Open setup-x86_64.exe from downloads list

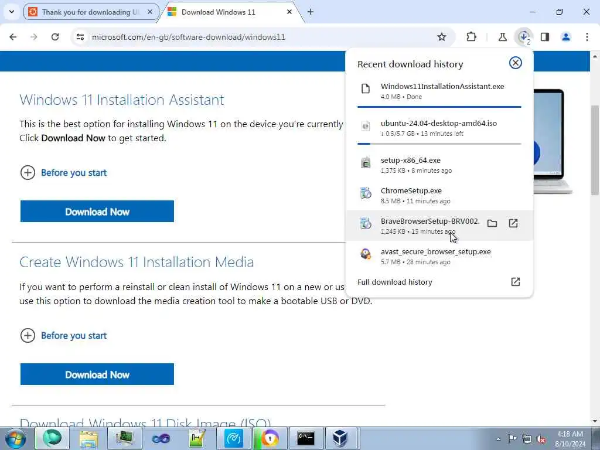[439, 165]
